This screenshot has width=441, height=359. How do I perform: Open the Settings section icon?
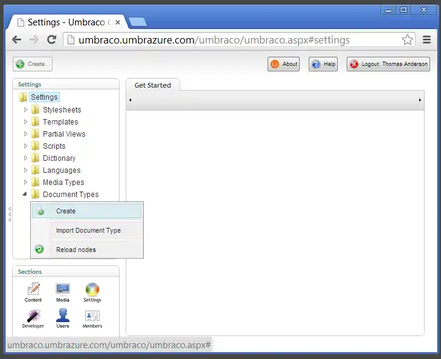92,289
